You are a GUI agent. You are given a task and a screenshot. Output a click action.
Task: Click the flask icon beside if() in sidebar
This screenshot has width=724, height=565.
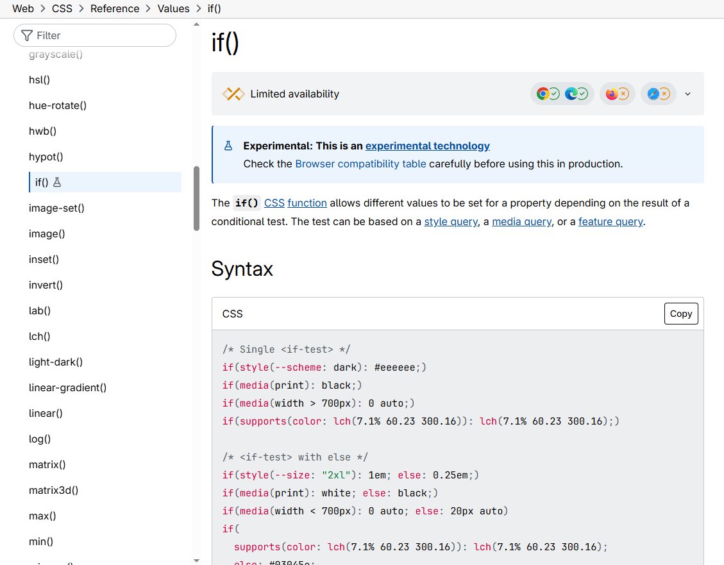tap(57, 182)
